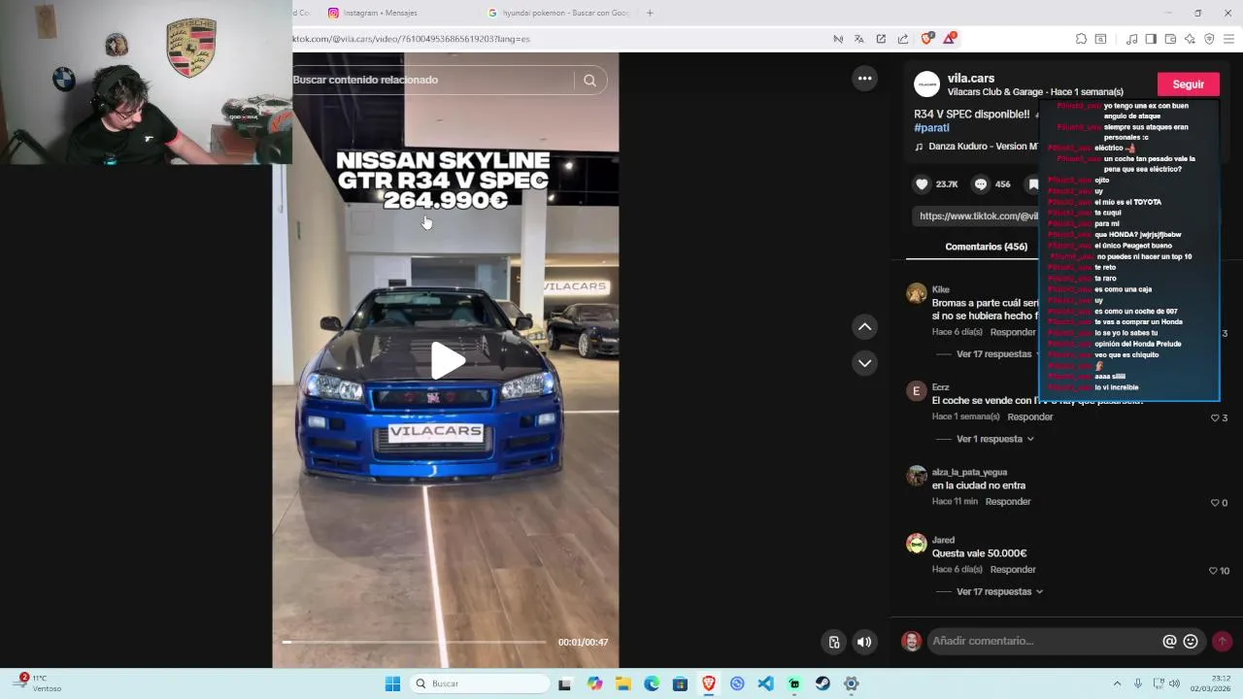Viewport: 1243px width, 699px height.
Task: Open the three-dots options menu on video
Action: pyautogui.click(x=864, y=78)
